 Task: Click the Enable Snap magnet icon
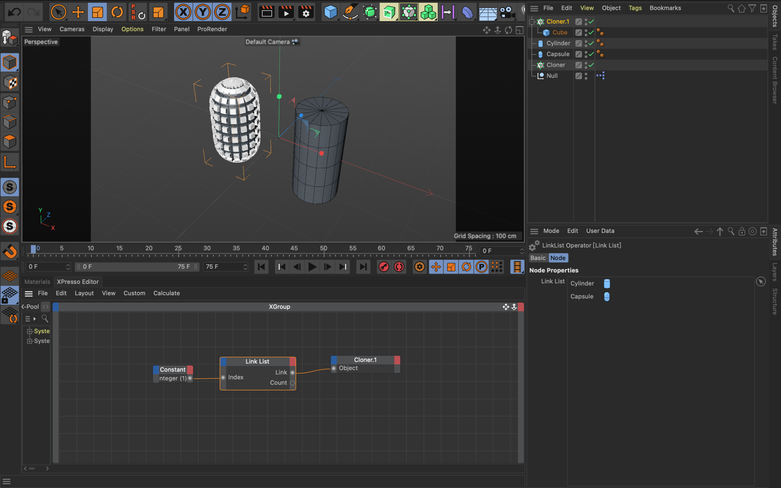[10, 252]
